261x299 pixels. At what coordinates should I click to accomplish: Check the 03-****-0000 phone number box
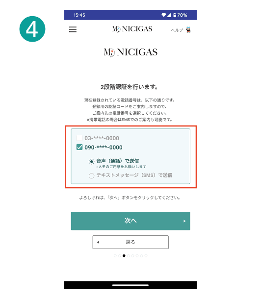(79, 138)
